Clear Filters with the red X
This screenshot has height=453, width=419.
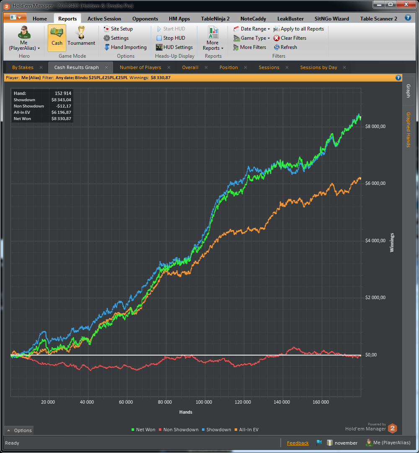click(x=290, y=38)
